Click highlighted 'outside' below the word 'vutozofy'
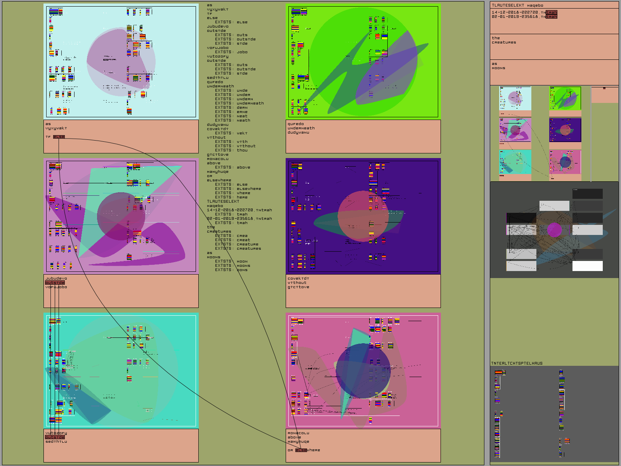Viewport: 621px width, 466px height. [x=55, y=437]
